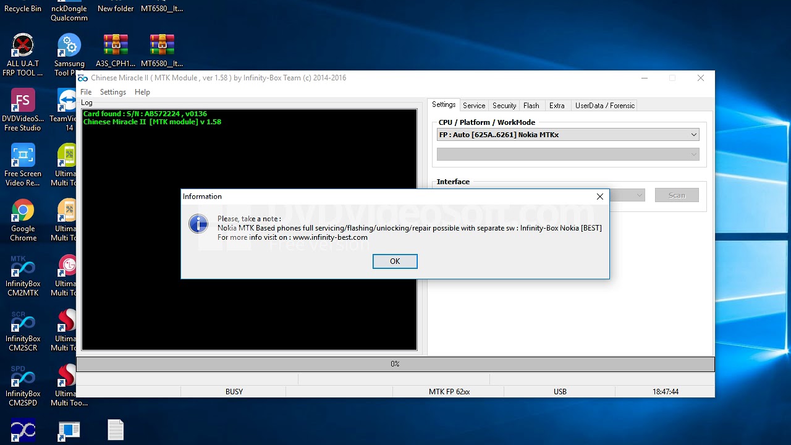791x445 pixels.
Task: Open the Recycle Bin desktop shortcut
Action: (x=23, y=7)
